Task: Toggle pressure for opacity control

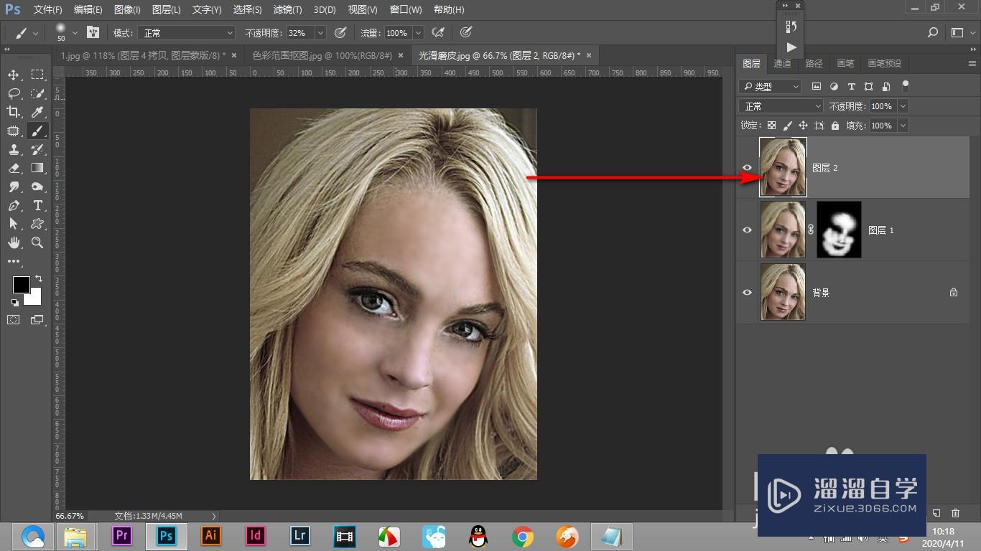Action: point(340,32)
